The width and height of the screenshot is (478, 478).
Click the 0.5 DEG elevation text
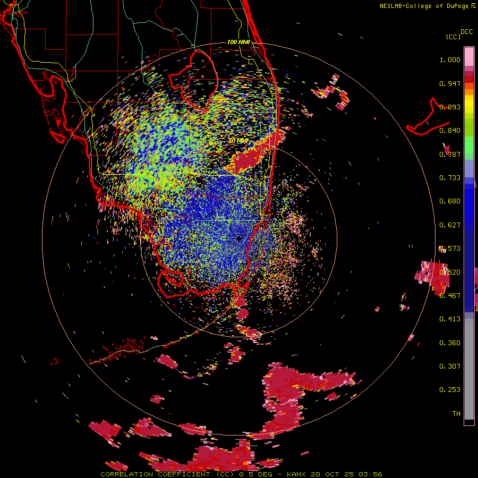tap(255, 474)
